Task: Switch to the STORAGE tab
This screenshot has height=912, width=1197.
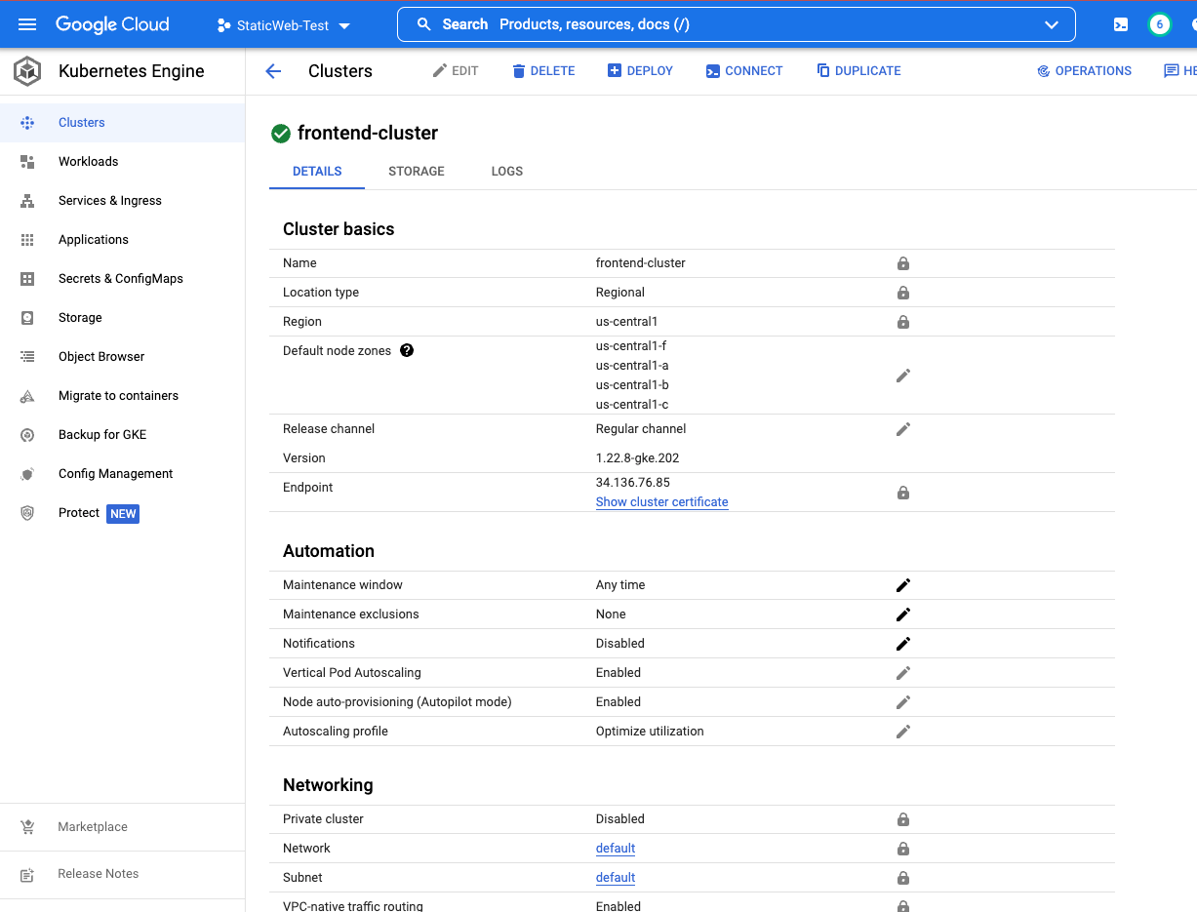Action: tap(416, 171)
